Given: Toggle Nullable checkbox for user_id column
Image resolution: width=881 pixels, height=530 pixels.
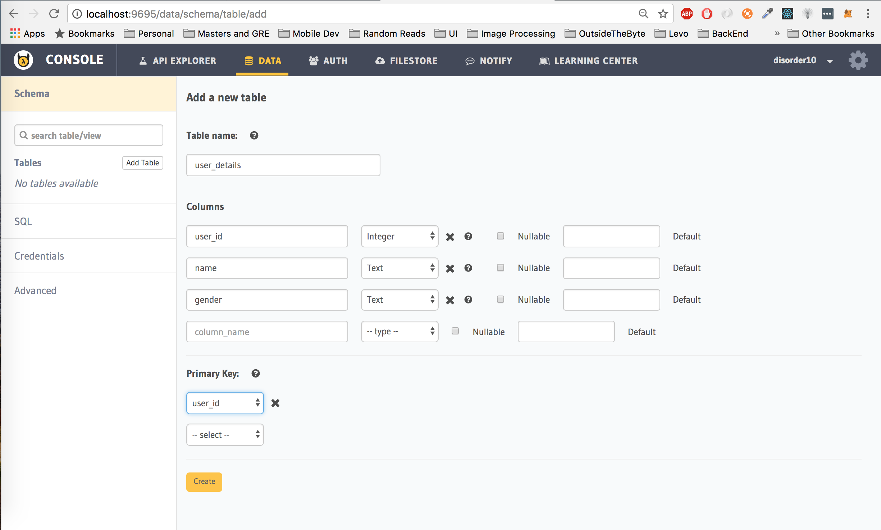Looking at the screenshot, I should click(x=500, y=236).
